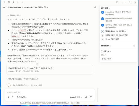Go back with the left arrow

tap(18, 2)
